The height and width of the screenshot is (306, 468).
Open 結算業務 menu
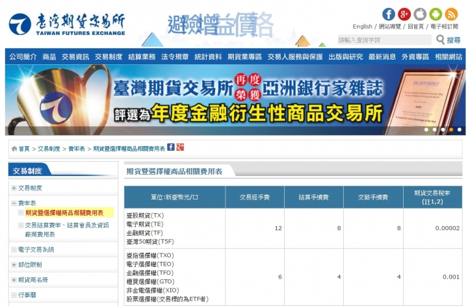click(x=142, y=57)
